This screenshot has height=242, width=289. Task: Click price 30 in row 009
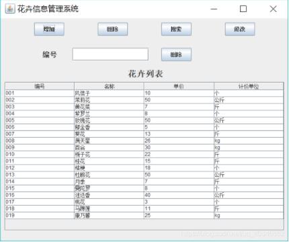click(179, 147)
